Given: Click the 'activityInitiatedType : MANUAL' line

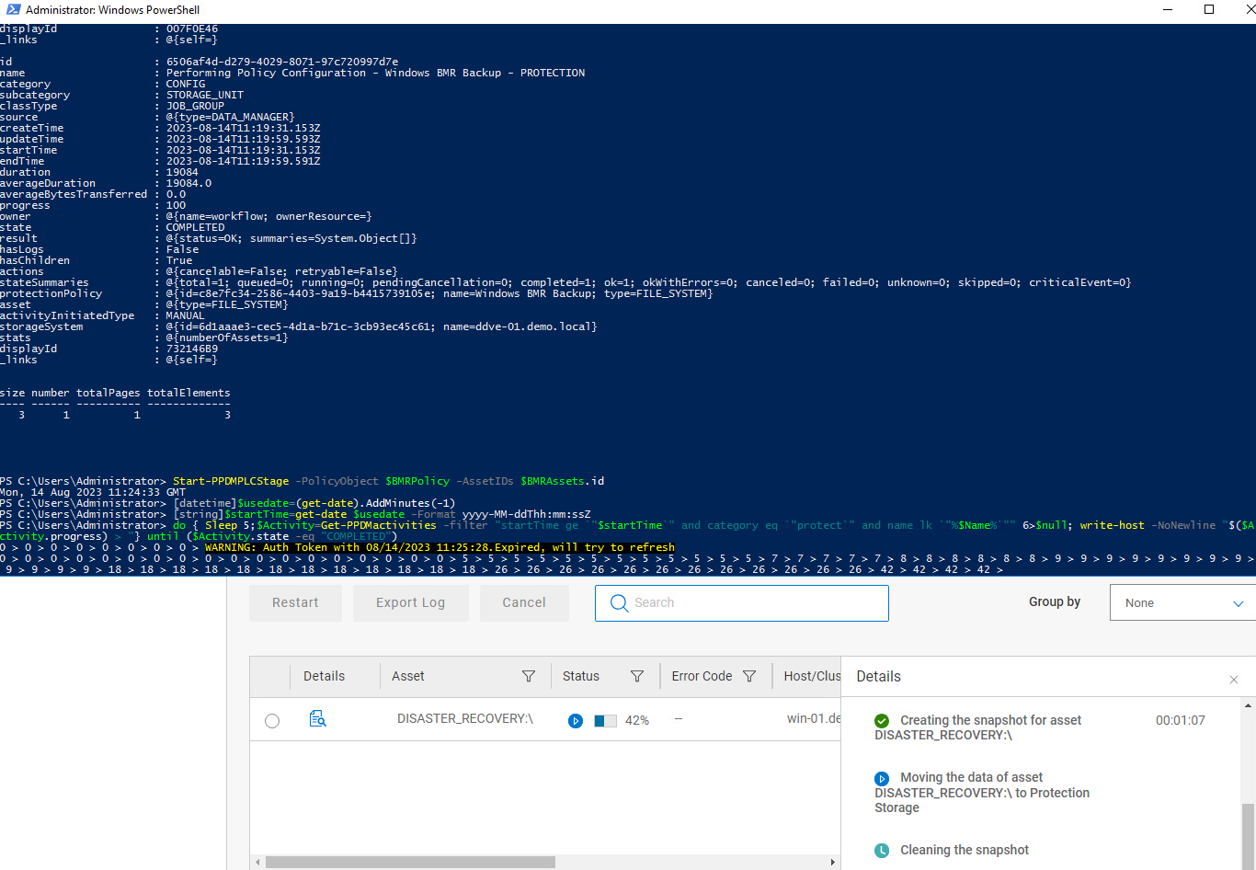Looking at the screenshot, I should [103, 315].
